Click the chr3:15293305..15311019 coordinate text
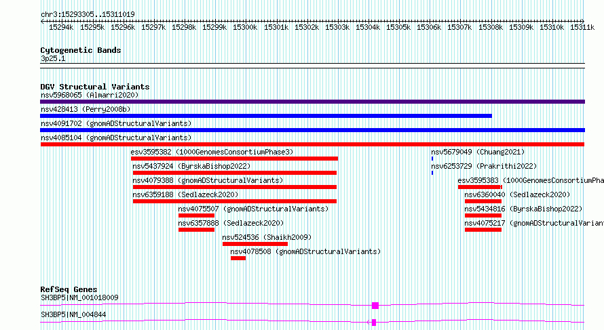 [x=88, y=14]
